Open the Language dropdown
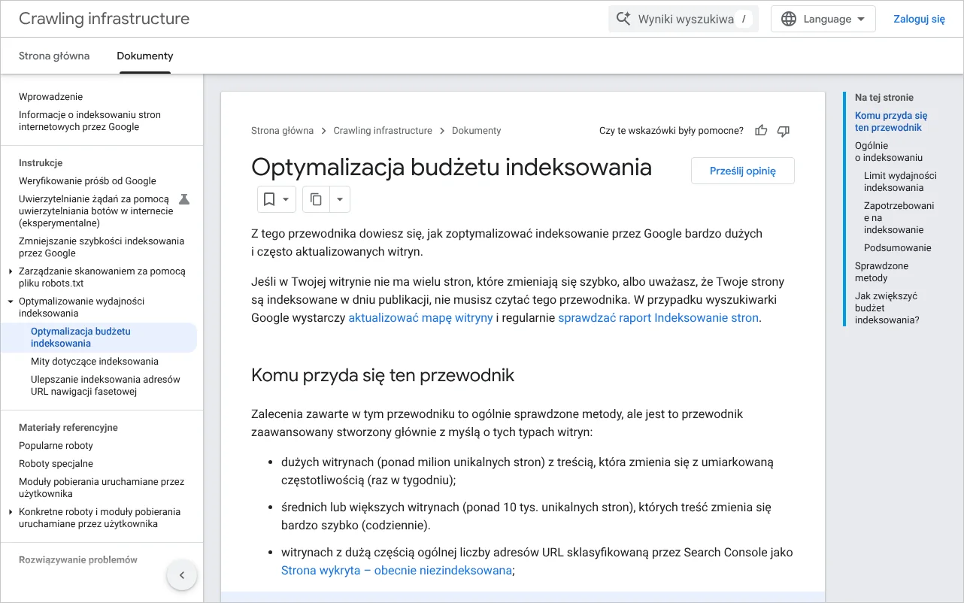This screenshot has height=603, width=964. point(823,19)
